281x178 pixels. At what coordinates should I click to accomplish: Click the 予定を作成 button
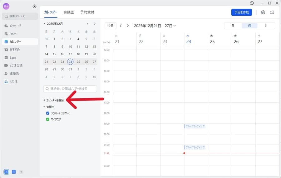click(241, 12)
